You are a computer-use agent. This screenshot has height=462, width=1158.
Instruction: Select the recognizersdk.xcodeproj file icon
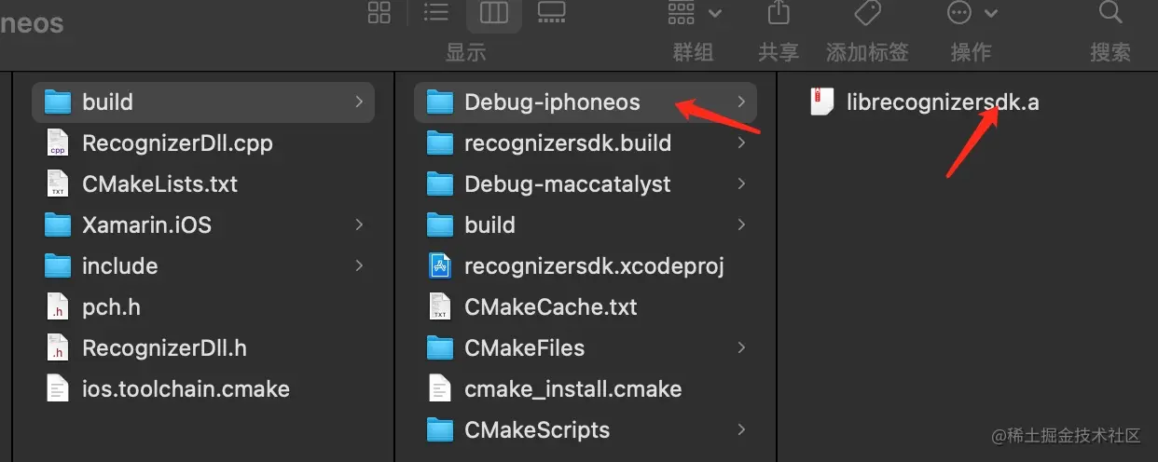[x=439, y=265]
